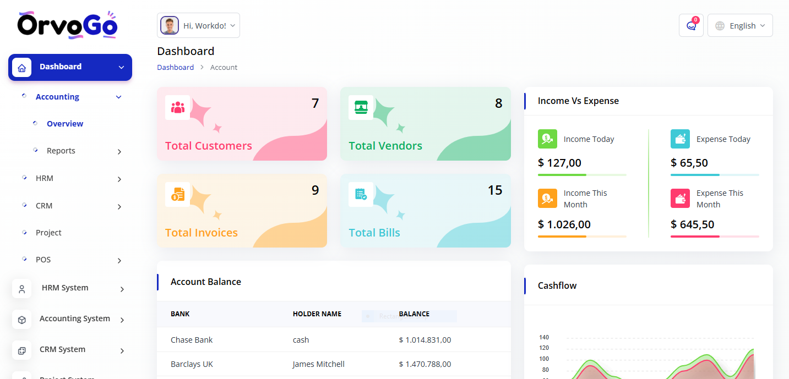Select Overview under Accounting

(x=65, y=123)
